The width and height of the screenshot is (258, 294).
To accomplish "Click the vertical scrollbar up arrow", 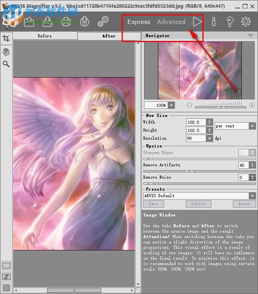I will pyautogui.click(x=138, y=43).
